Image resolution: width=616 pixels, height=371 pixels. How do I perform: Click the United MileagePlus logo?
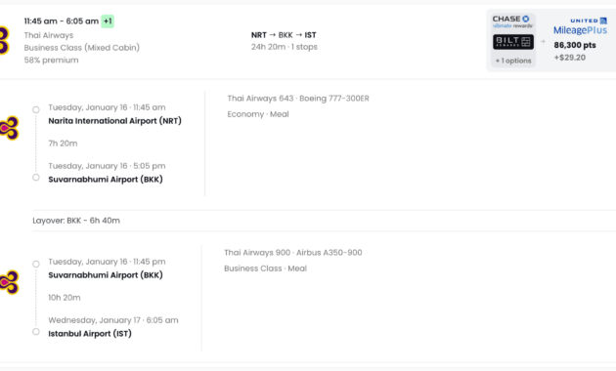(x=580, y=26)
